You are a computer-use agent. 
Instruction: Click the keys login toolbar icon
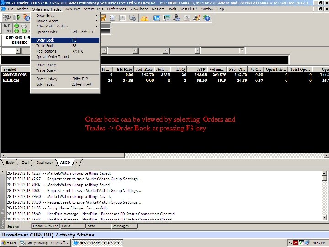tap(6, 18)
